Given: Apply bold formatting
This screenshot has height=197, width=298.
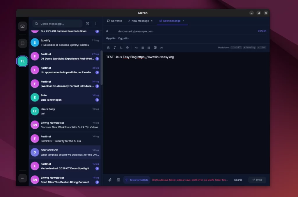Looking at the screenshot, I should coord(108,48).
